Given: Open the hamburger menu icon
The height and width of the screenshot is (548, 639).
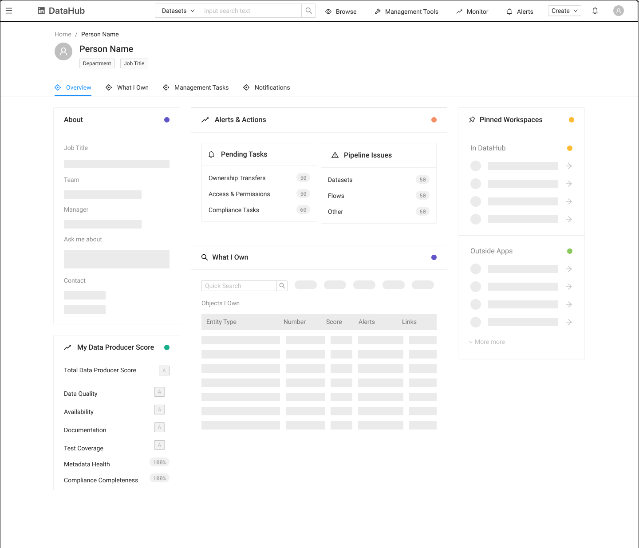Looking at the screenshot, I should click(9, 11).
